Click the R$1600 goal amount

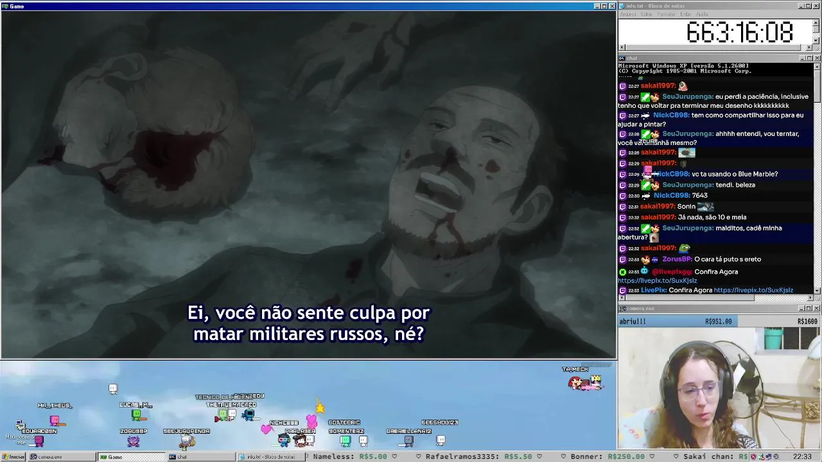pyautogui.click(x=807, y=321)
